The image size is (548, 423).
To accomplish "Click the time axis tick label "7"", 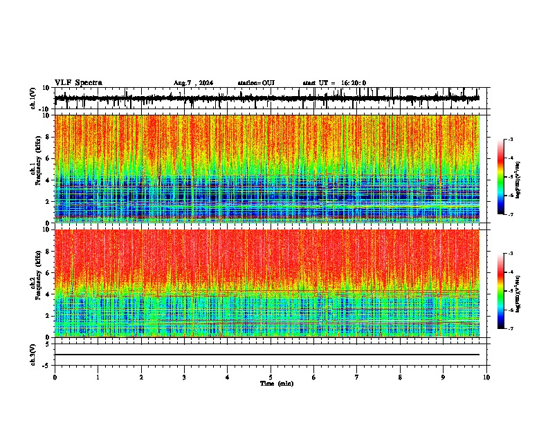I will click(357, 377).
